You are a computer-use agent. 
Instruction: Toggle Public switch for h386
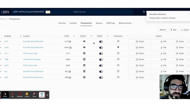(x=101, y=59)
